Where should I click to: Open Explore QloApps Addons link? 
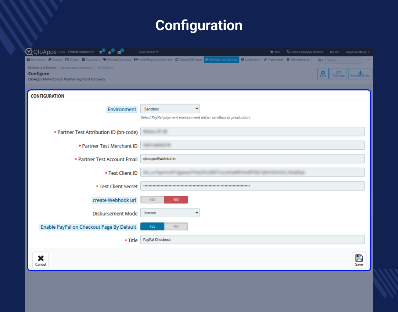coord(305,52)
